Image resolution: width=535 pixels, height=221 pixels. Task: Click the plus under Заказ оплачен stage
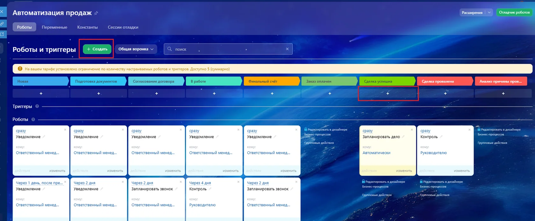pyautogui.click(x=330, y=93)
